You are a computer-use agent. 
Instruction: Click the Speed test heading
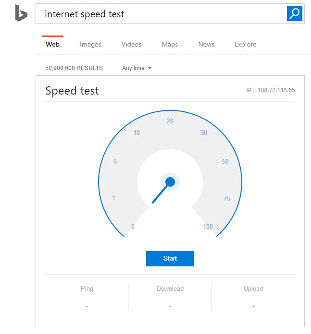tap(72, 91)
